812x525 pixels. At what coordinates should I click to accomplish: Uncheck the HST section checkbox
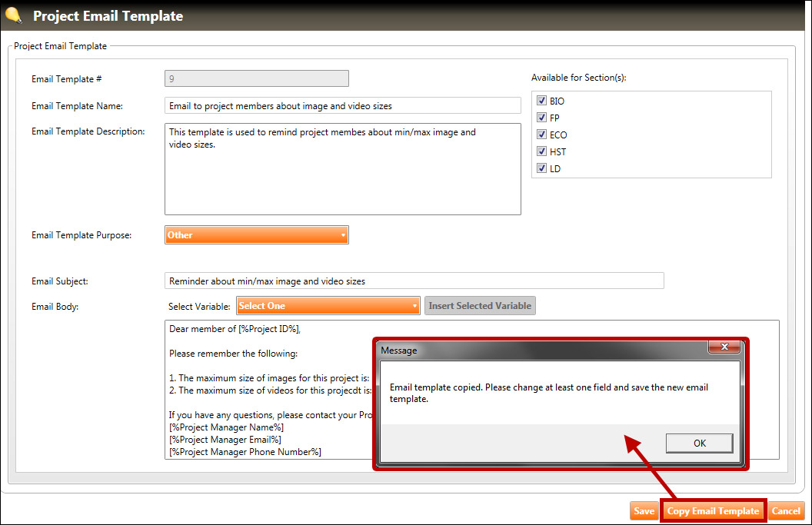point(542,151)
